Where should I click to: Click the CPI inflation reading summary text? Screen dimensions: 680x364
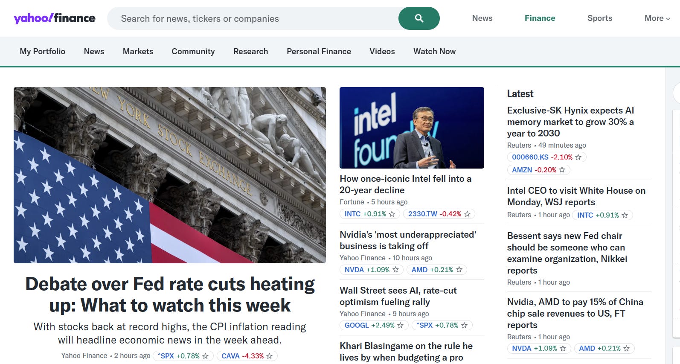coord(170,333)
